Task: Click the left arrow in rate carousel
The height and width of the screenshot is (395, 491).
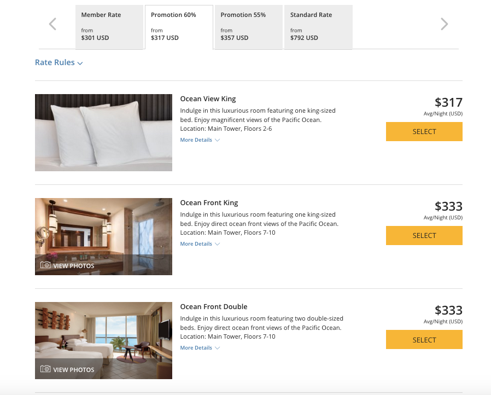Action: pyautogui.click(x=52, y=24)
